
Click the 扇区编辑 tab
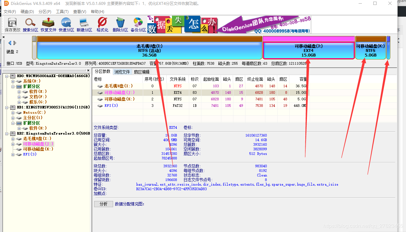[142, 71]
